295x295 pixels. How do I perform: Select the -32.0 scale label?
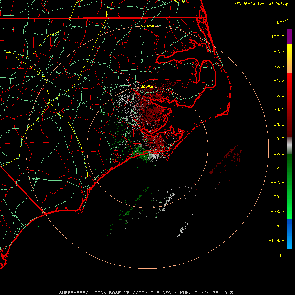tap(278, 168)
